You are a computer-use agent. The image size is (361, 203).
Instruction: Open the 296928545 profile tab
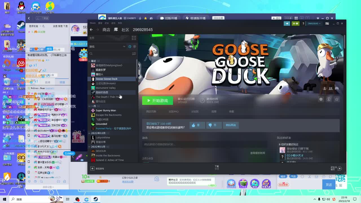coord(143,30)
